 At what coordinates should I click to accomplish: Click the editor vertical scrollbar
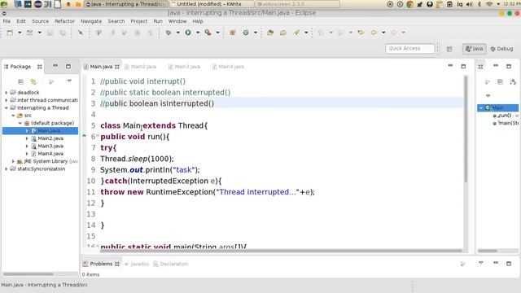click(466, 129)
